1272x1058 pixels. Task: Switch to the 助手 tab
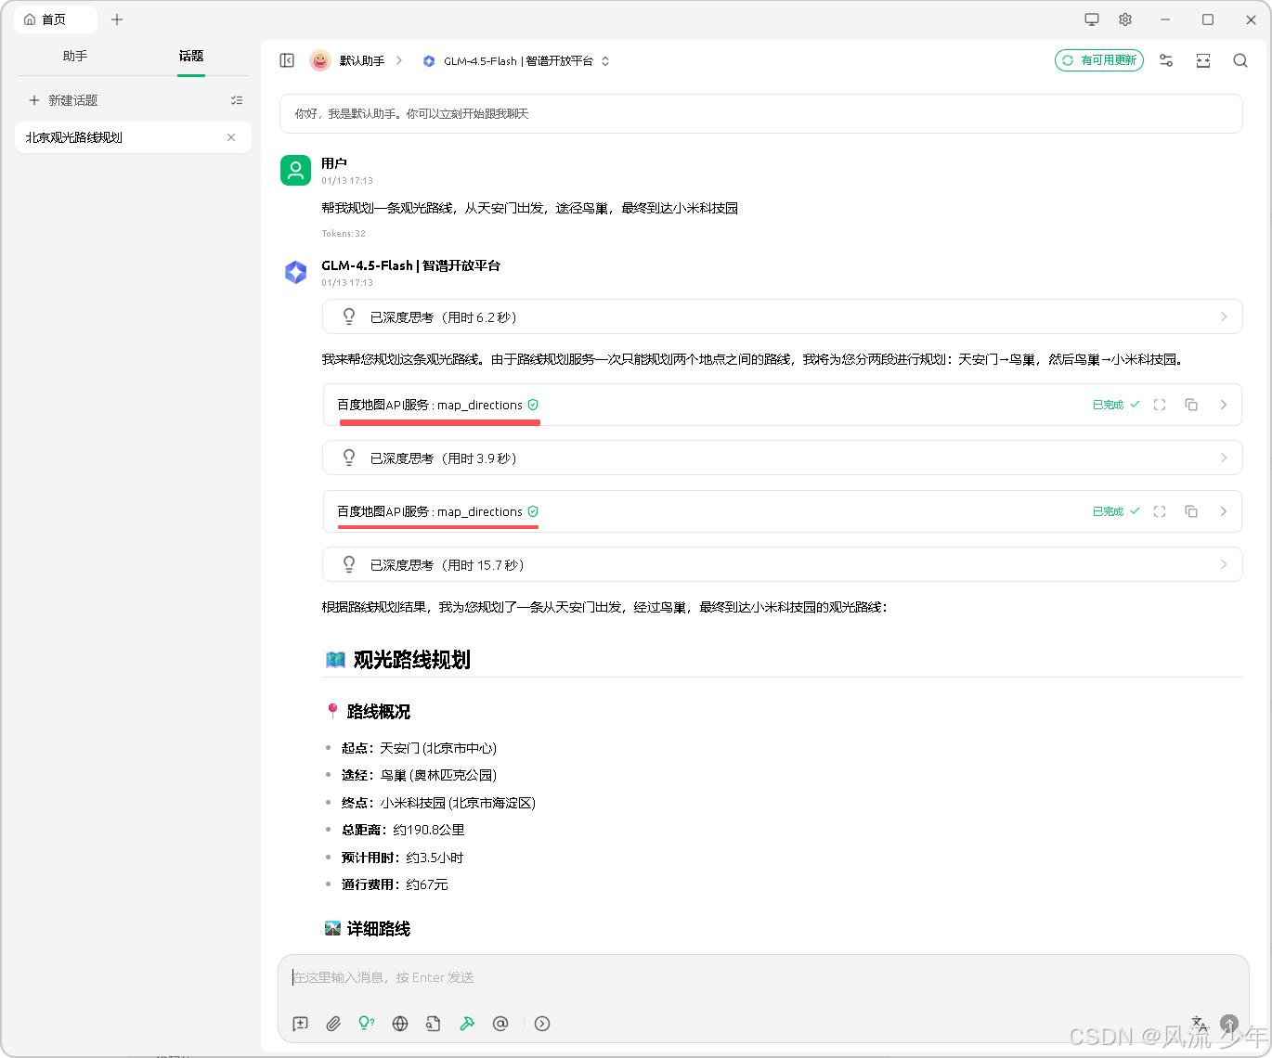[x=74, y=56]
